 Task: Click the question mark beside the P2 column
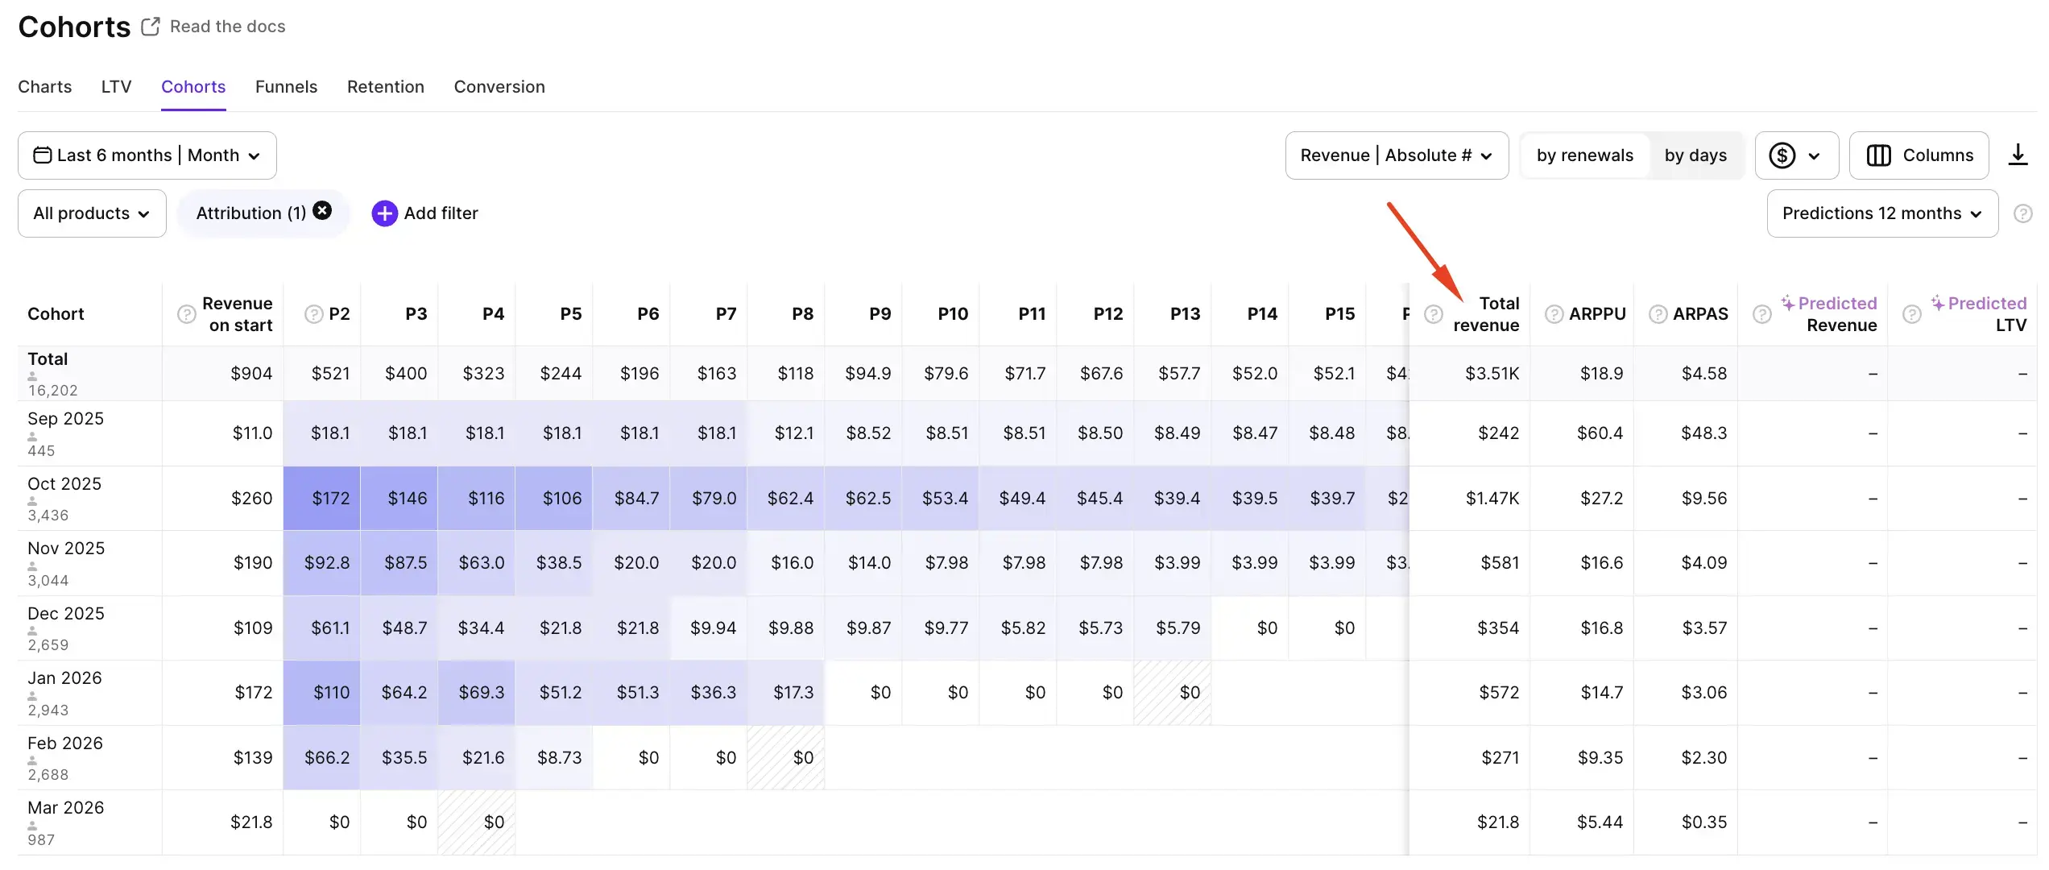(x=313, y=314)
